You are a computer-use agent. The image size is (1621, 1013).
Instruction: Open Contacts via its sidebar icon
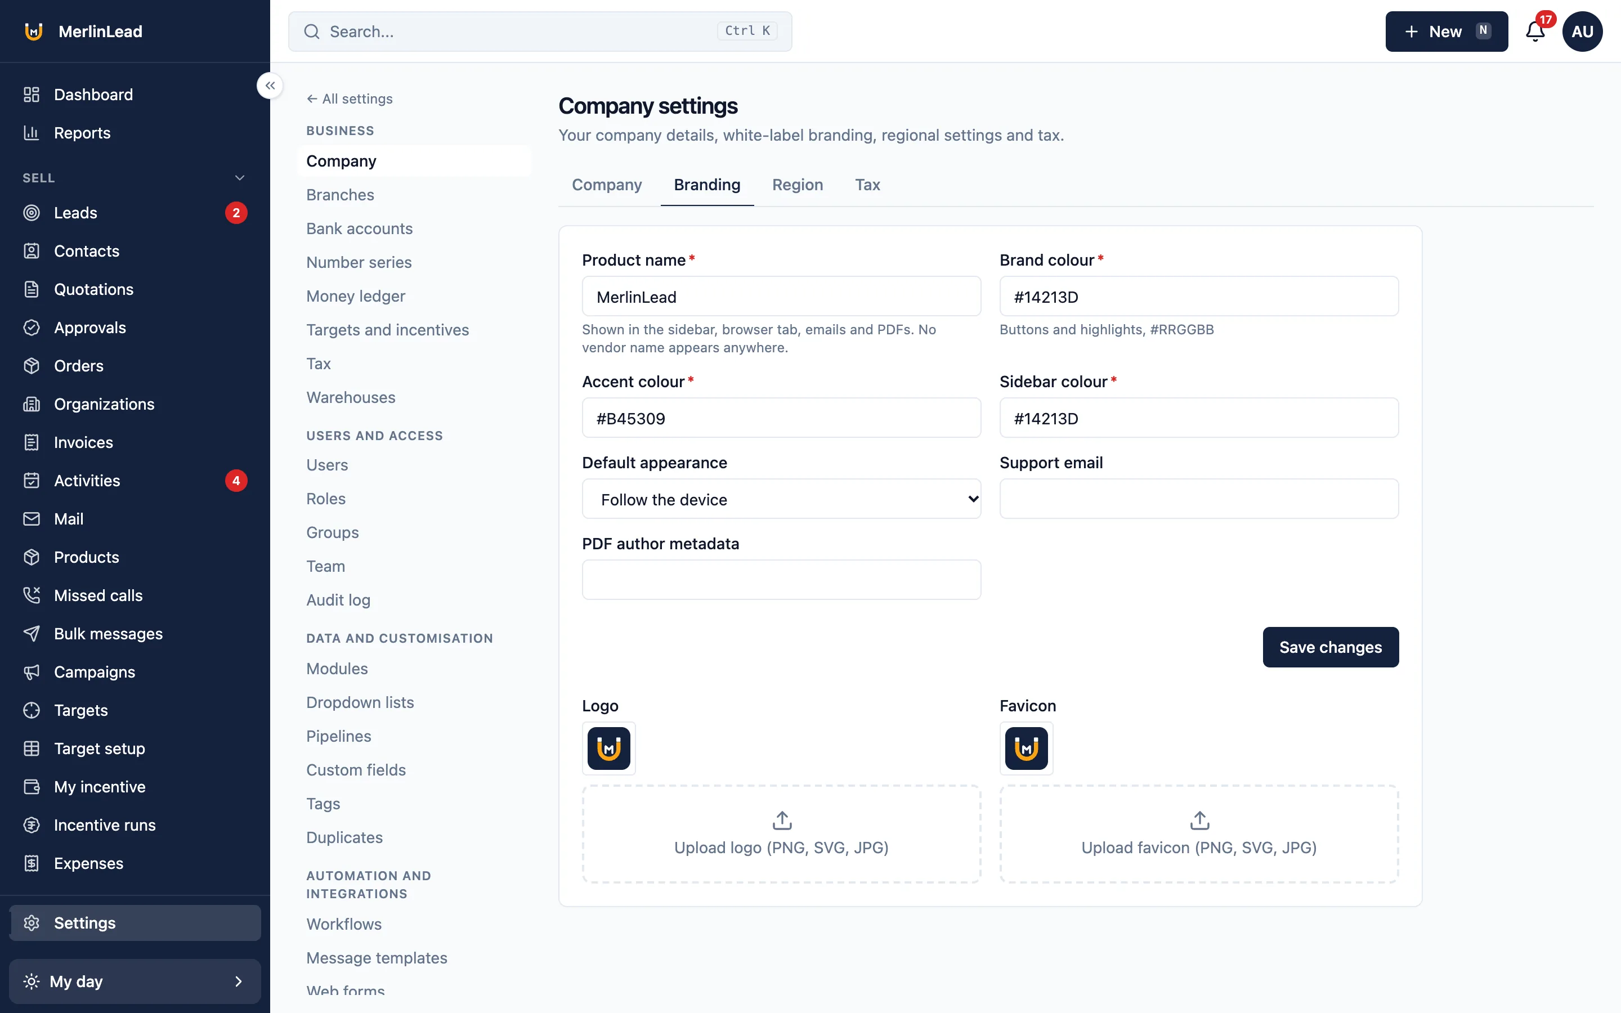pyautogui.click(x=32, y=250)
